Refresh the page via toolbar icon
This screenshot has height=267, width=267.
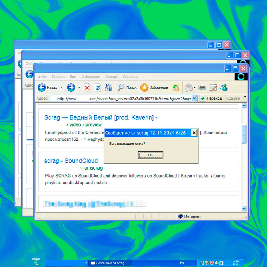click(98, 88)
